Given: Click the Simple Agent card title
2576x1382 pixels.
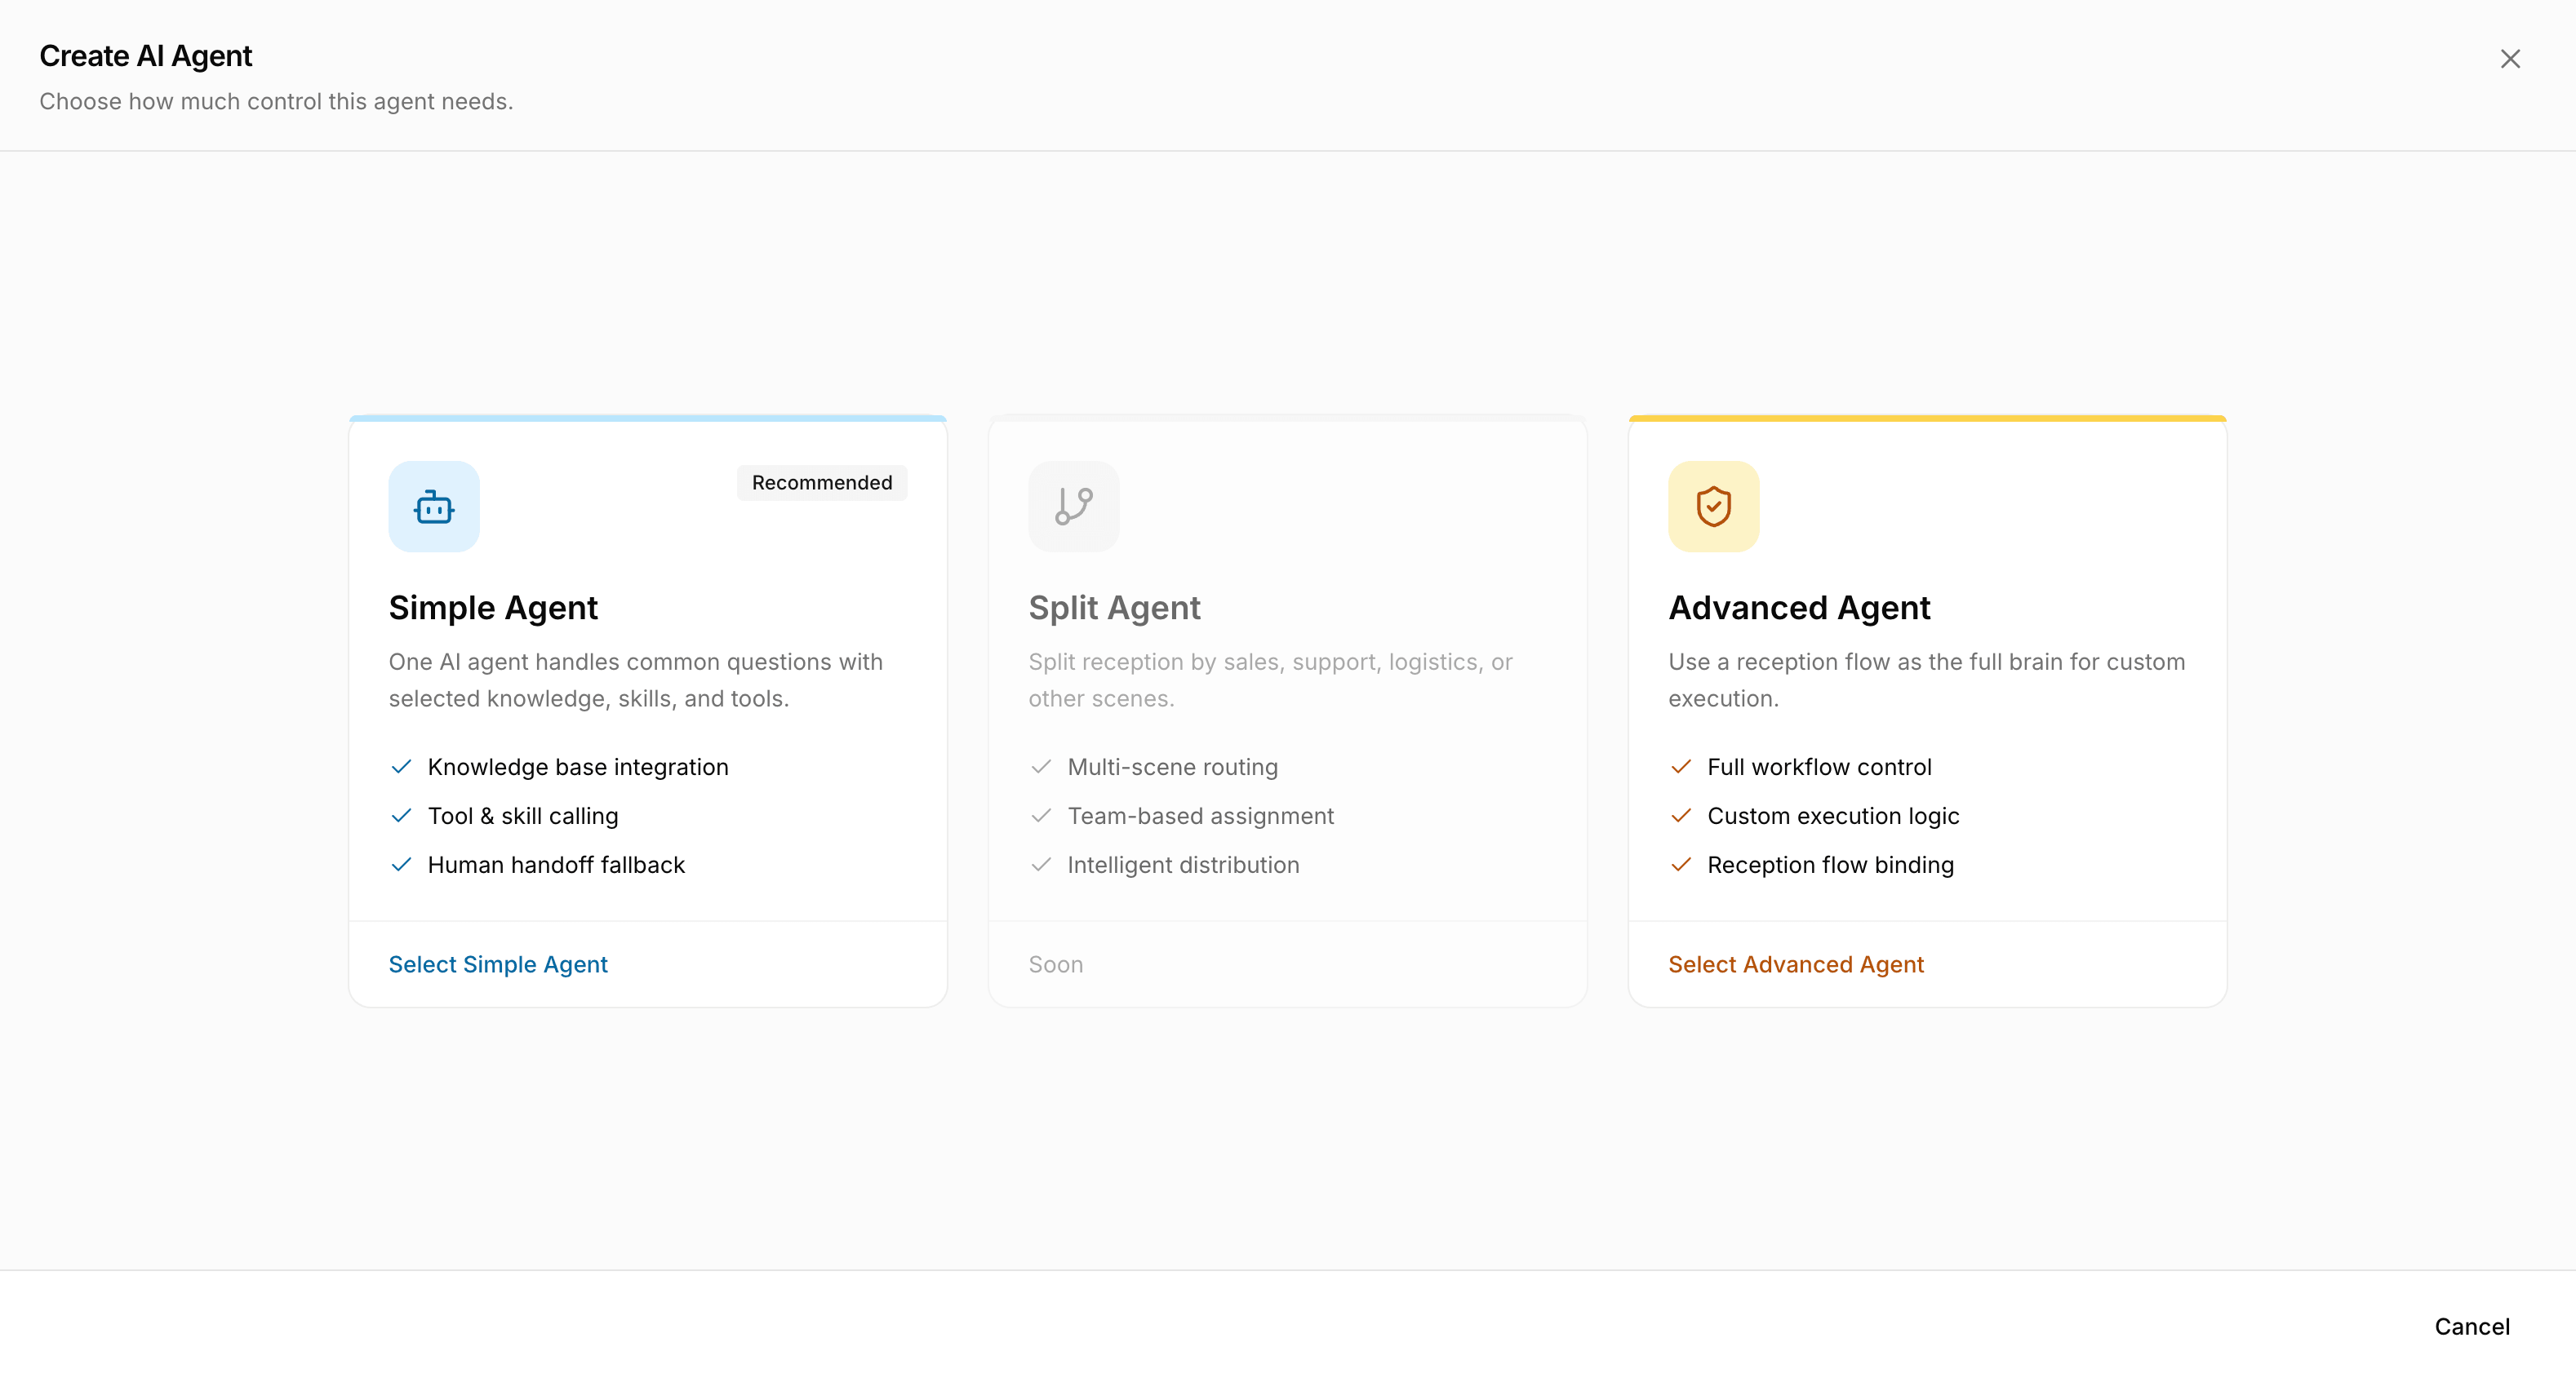Looking at the screenshot, I should tap(493, 608).
